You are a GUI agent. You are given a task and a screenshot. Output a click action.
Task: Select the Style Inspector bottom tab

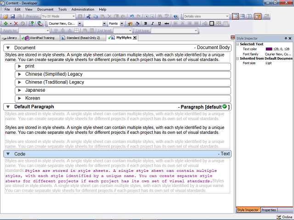click(248, 210)
